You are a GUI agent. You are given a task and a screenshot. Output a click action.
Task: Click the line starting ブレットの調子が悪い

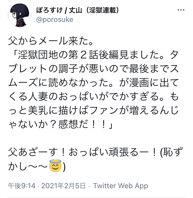click(x=93, y=69)
